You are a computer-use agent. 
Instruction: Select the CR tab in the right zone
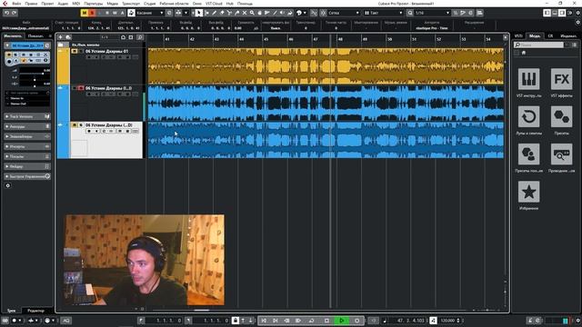[550, 36]
